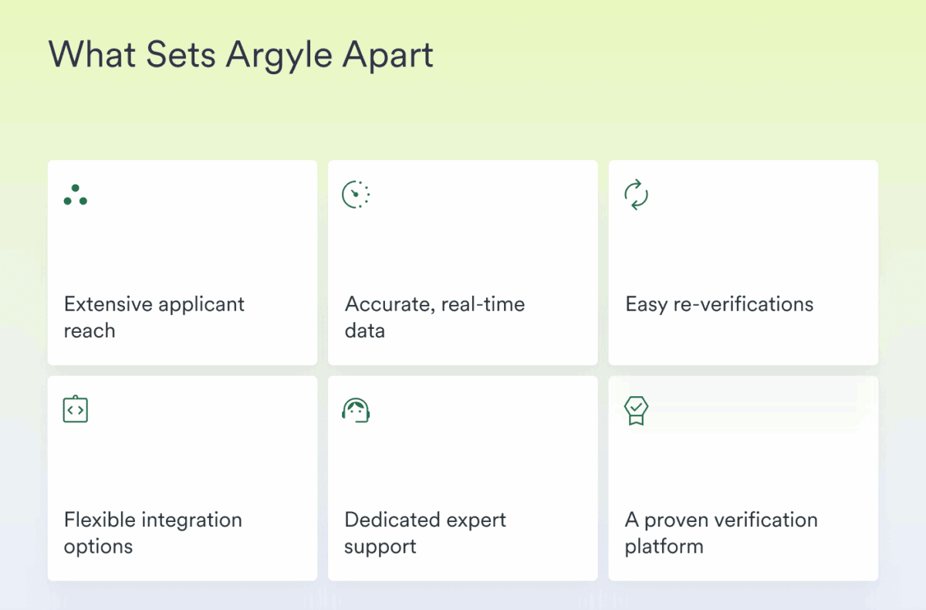This screenshot has width=926, height=610.
Task: Open the Extensive applicant reach card
Action: pos(182,263)
